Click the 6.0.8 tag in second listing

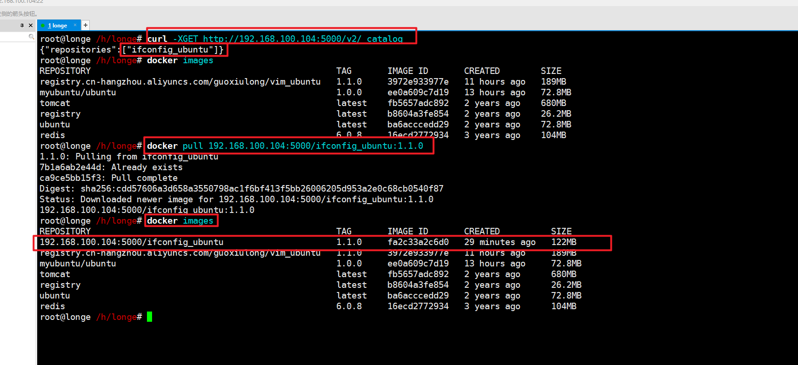coord(349,306)
